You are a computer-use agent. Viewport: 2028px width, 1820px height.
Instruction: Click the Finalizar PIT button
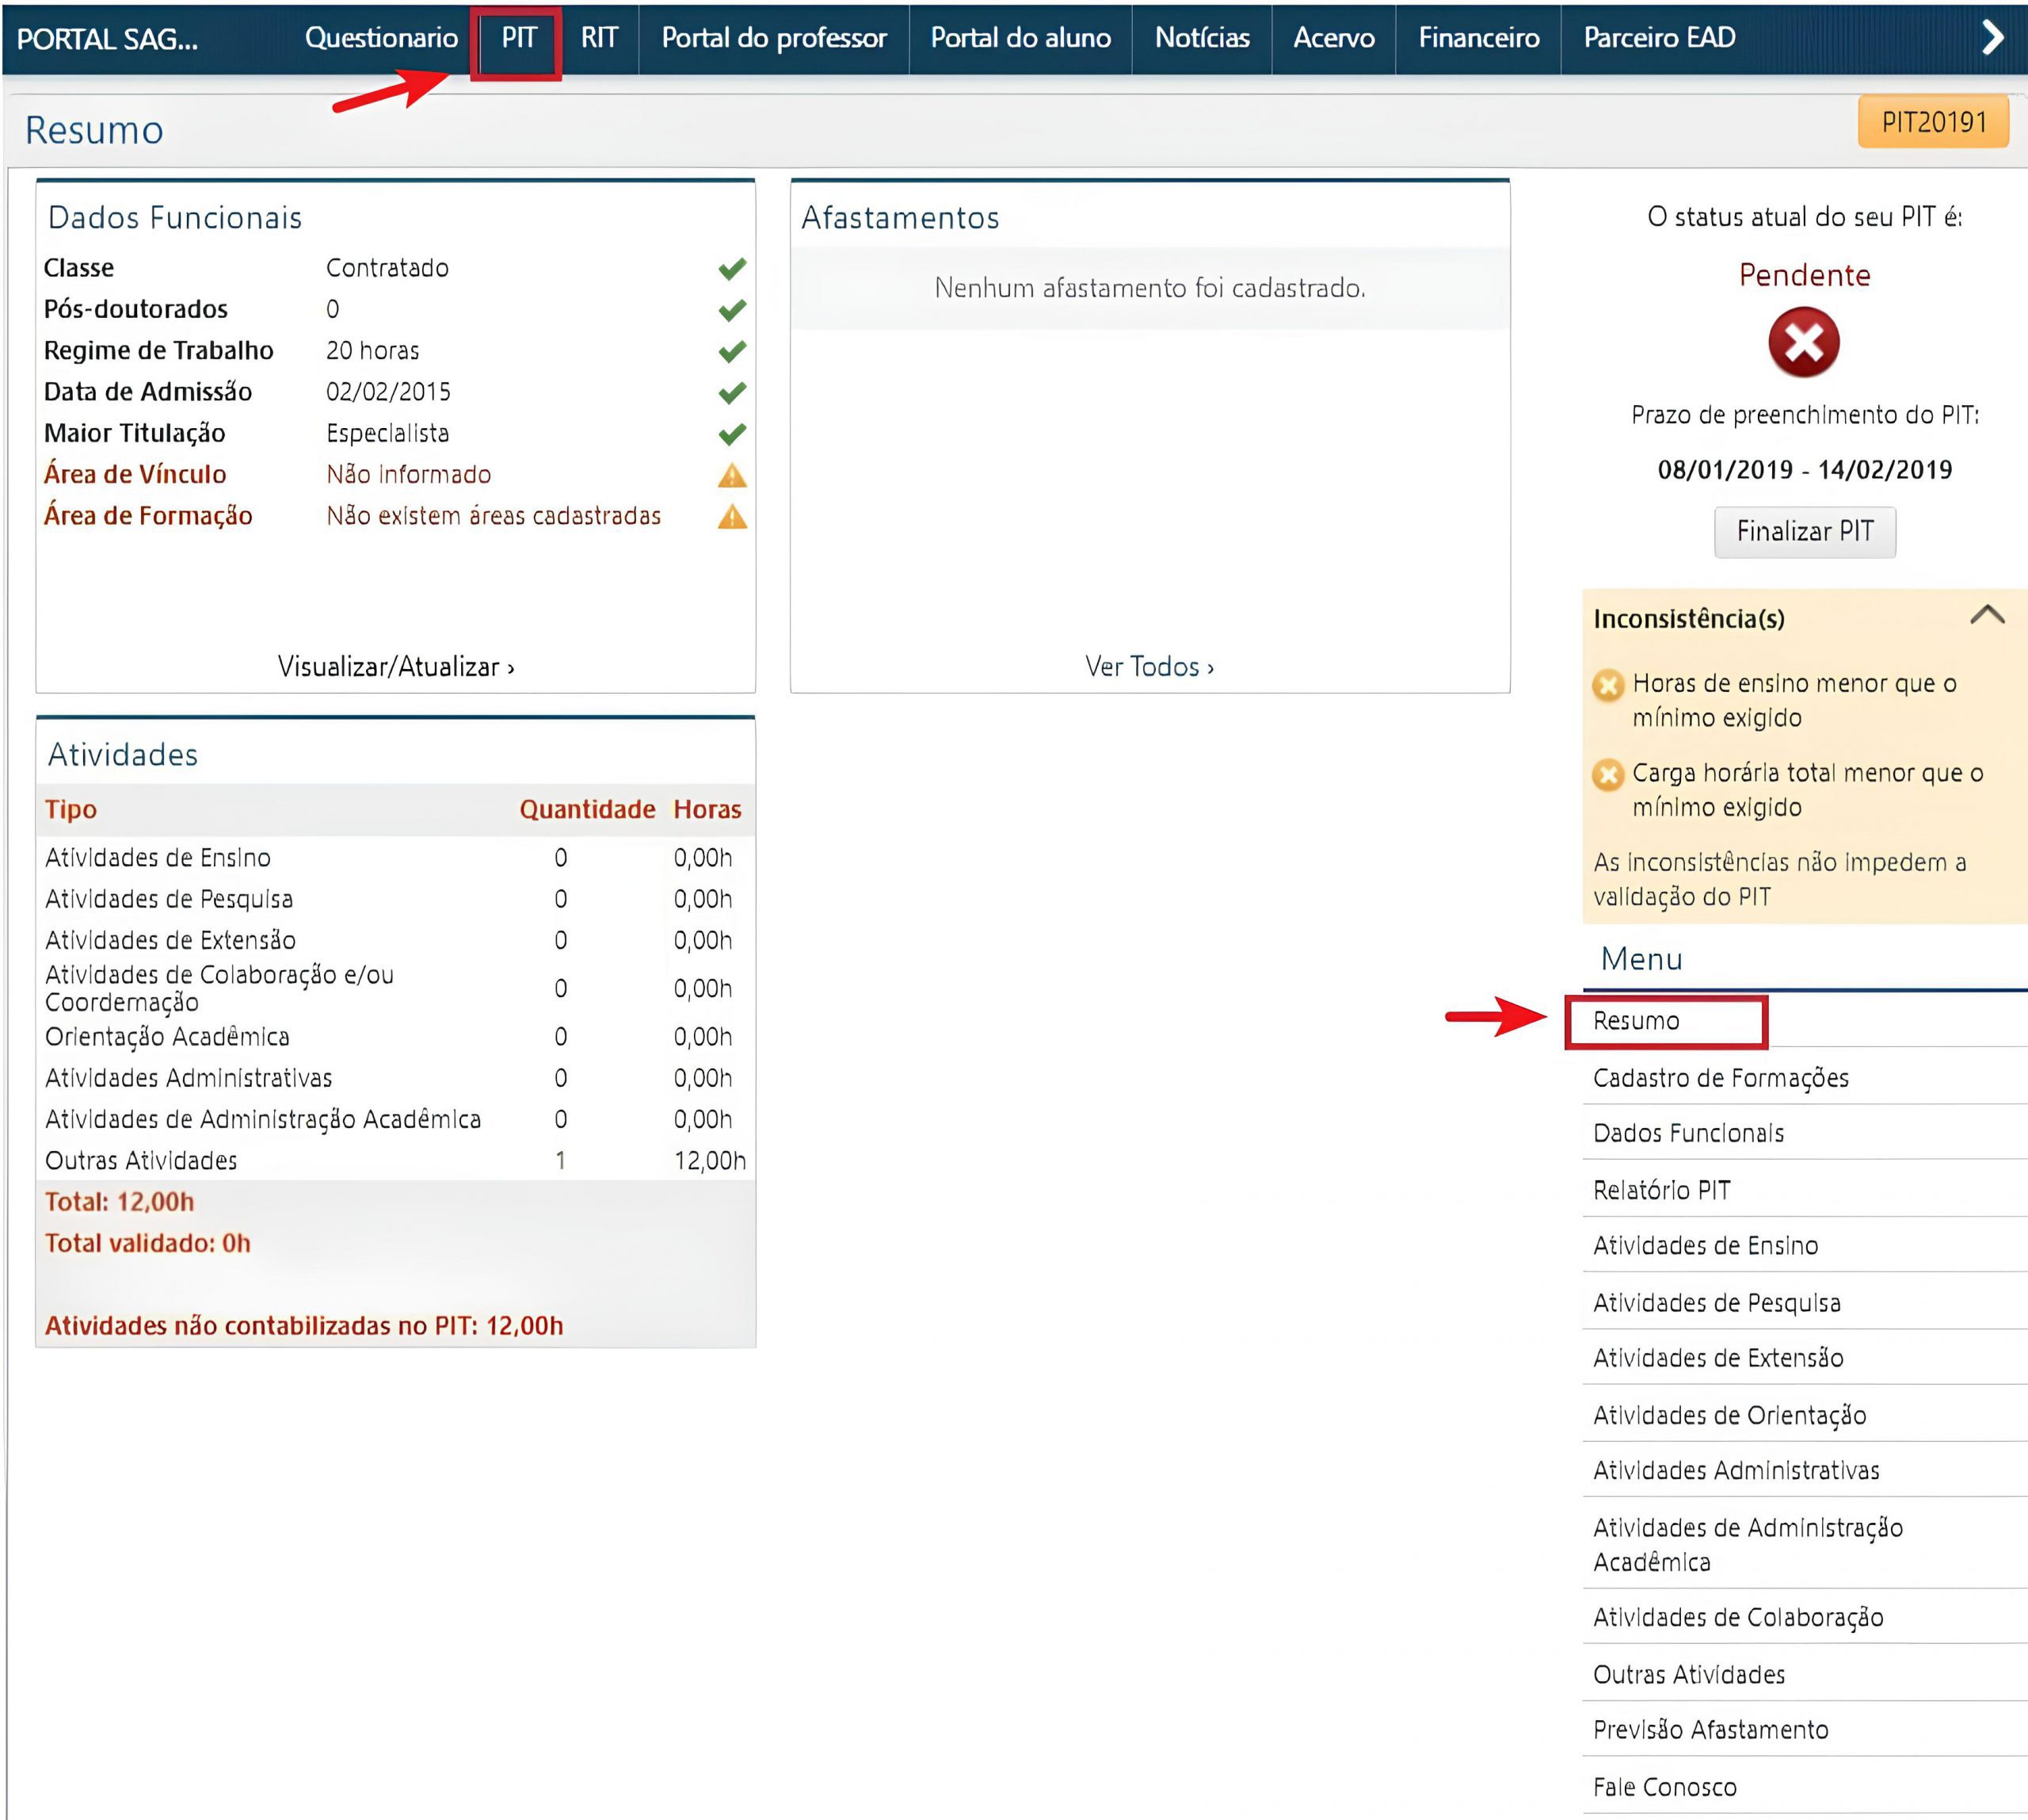(1805, 532)
